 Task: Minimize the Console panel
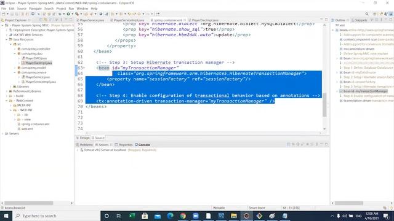321,144
